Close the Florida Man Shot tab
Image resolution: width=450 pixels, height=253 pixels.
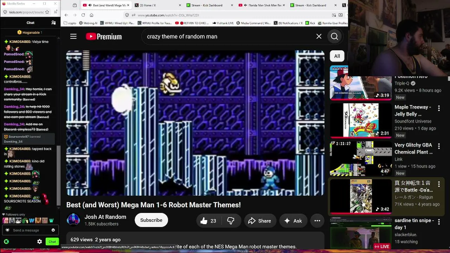pos(283,5)
